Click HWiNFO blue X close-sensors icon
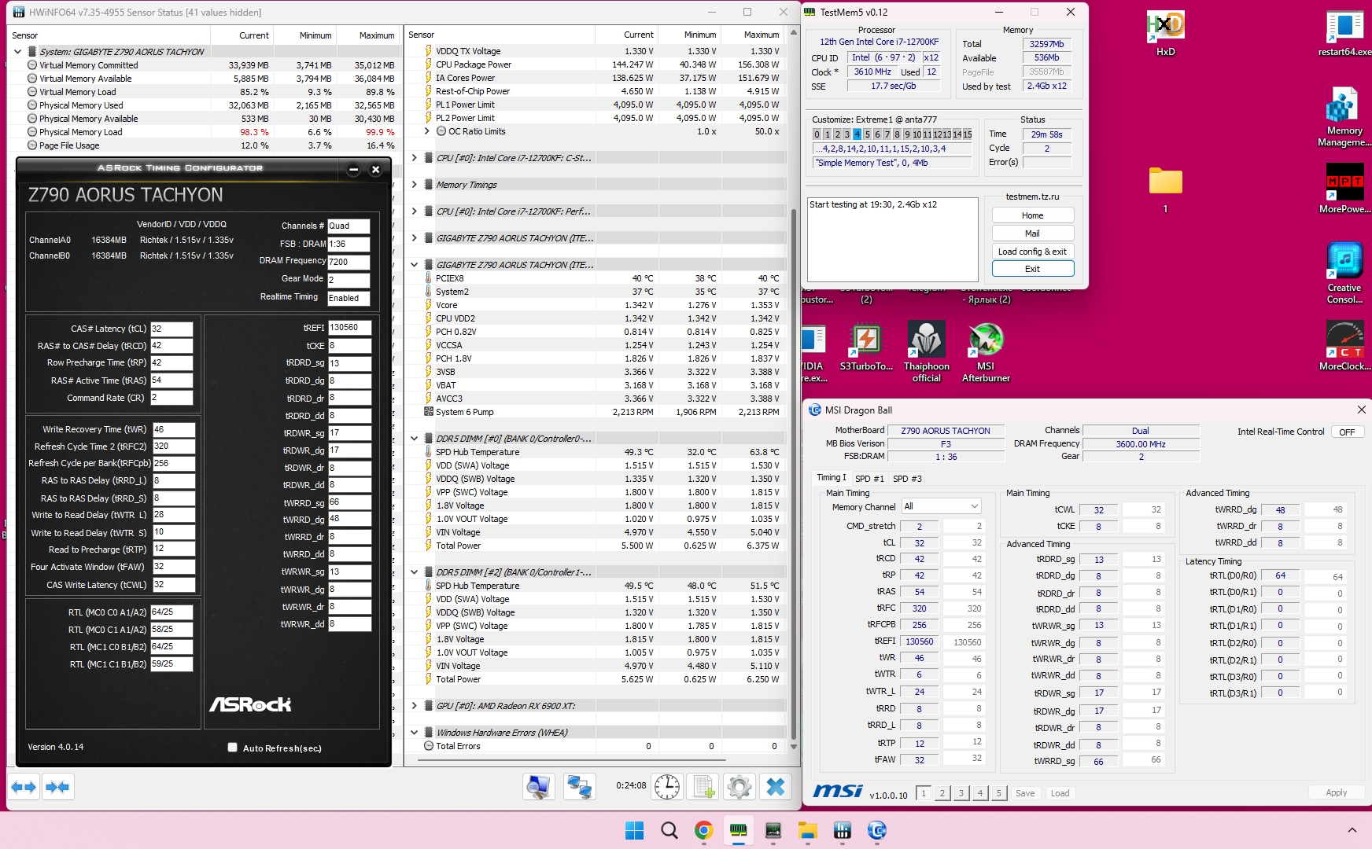The height and width of the screenshot is (849, 1372). pyautogui.click(x=776, y=786)
